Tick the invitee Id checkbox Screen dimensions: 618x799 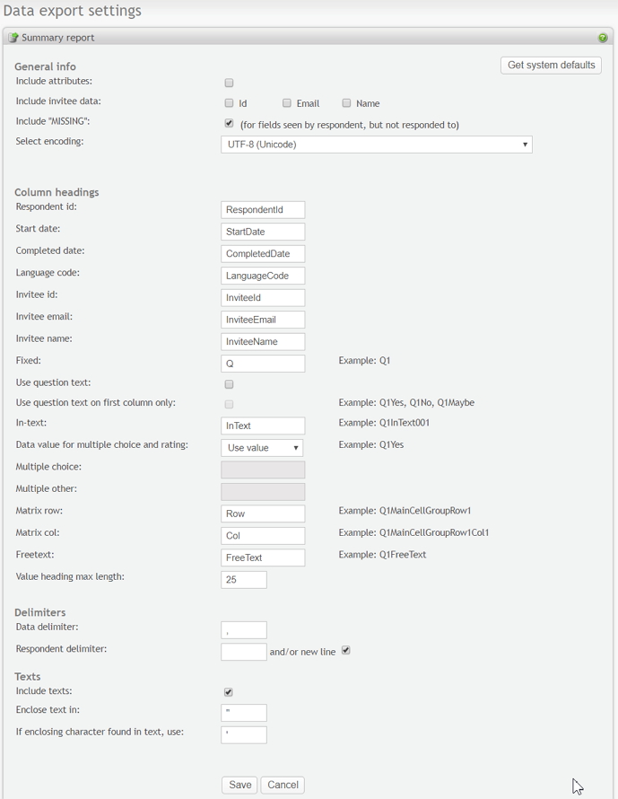tap(229, 103)
